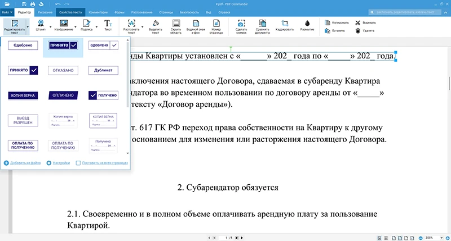Choose the dark ПРИНЯТО stamp with checkmark
The image size is (451, 241).
pyautogui.click(x=63, y=46)
